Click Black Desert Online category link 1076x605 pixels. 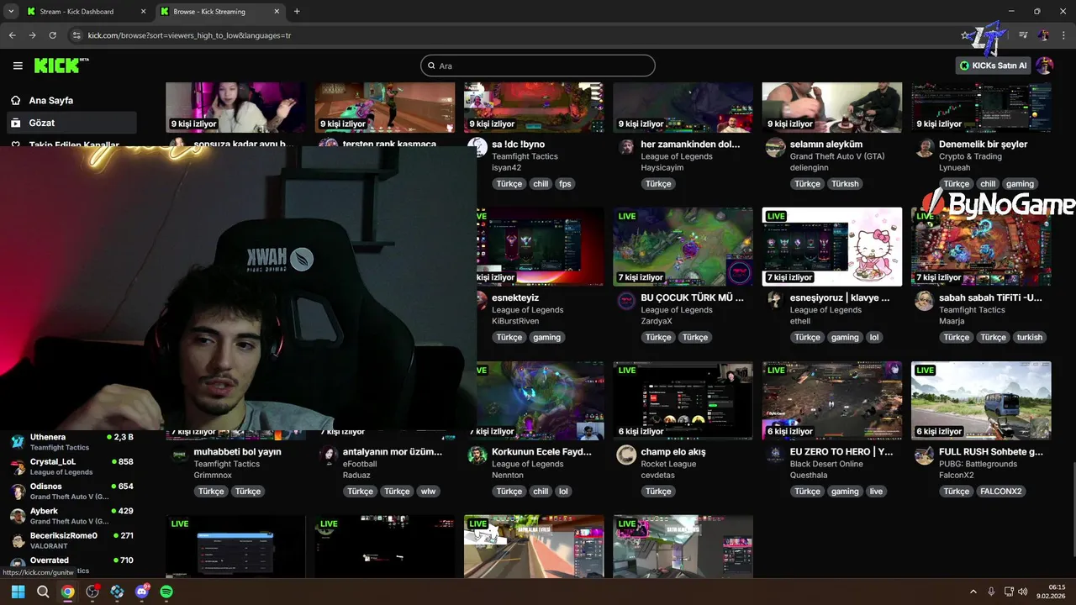[x=826, y=464]
